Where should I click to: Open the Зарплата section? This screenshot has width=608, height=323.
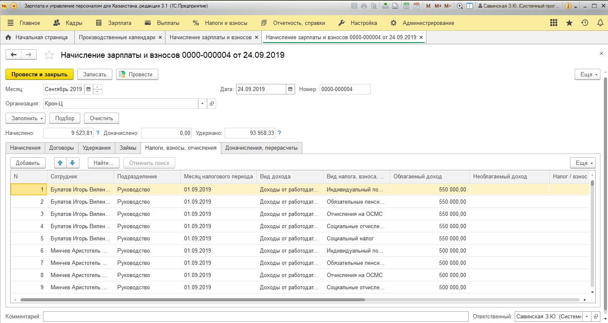(x=114, y=23)
